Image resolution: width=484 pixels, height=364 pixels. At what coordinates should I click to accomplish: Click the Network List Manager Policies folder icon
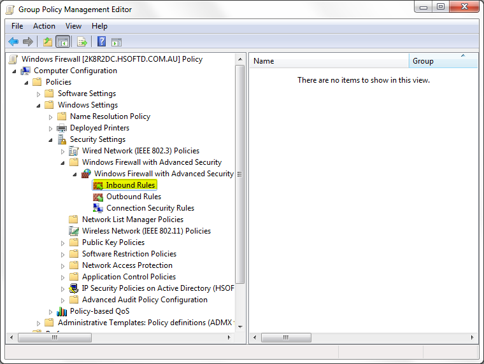tap(73, 220)
